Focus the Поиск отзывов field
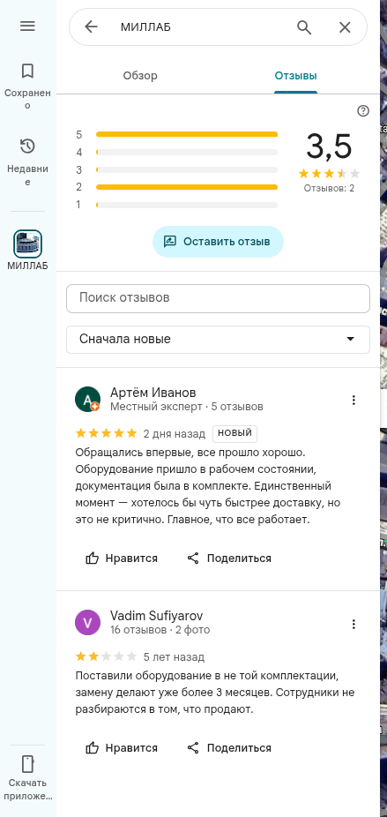This screenshot has width=387, height=817. [x=218, y=298]
